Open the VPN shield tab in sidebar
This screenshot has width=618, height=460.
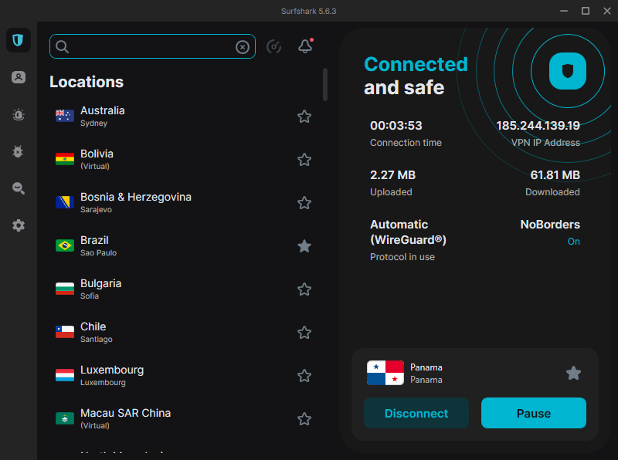coord(18,40)
